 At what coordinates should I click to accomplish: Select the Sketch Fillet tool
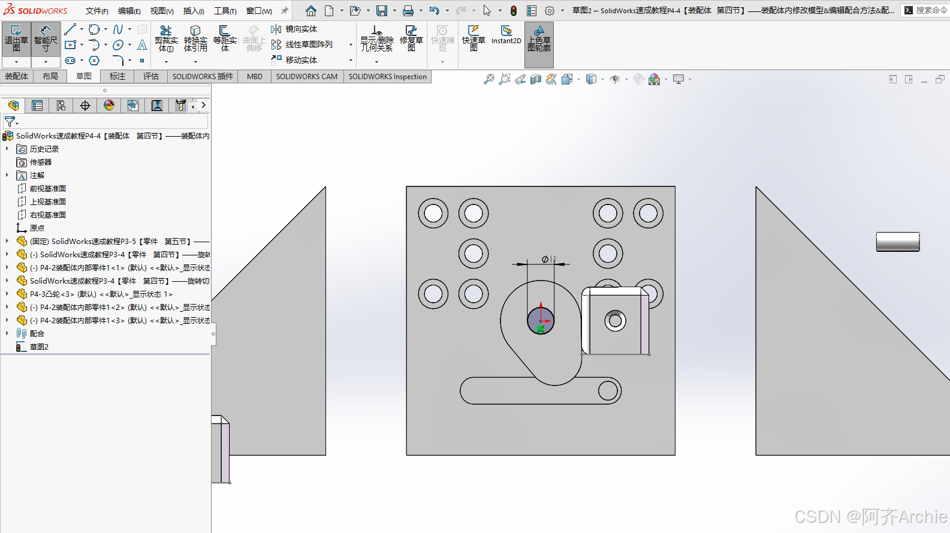tap(118, 61)
